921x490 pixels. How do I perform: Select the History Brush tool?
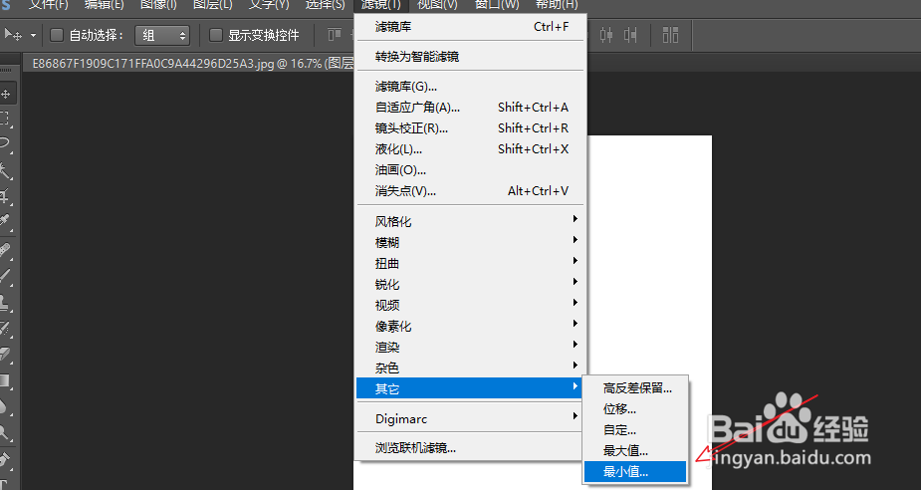coord(5,328)
